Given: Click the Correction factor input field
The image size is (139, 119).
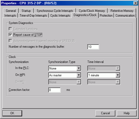Looking at the screenshot, I should point(55,90).
